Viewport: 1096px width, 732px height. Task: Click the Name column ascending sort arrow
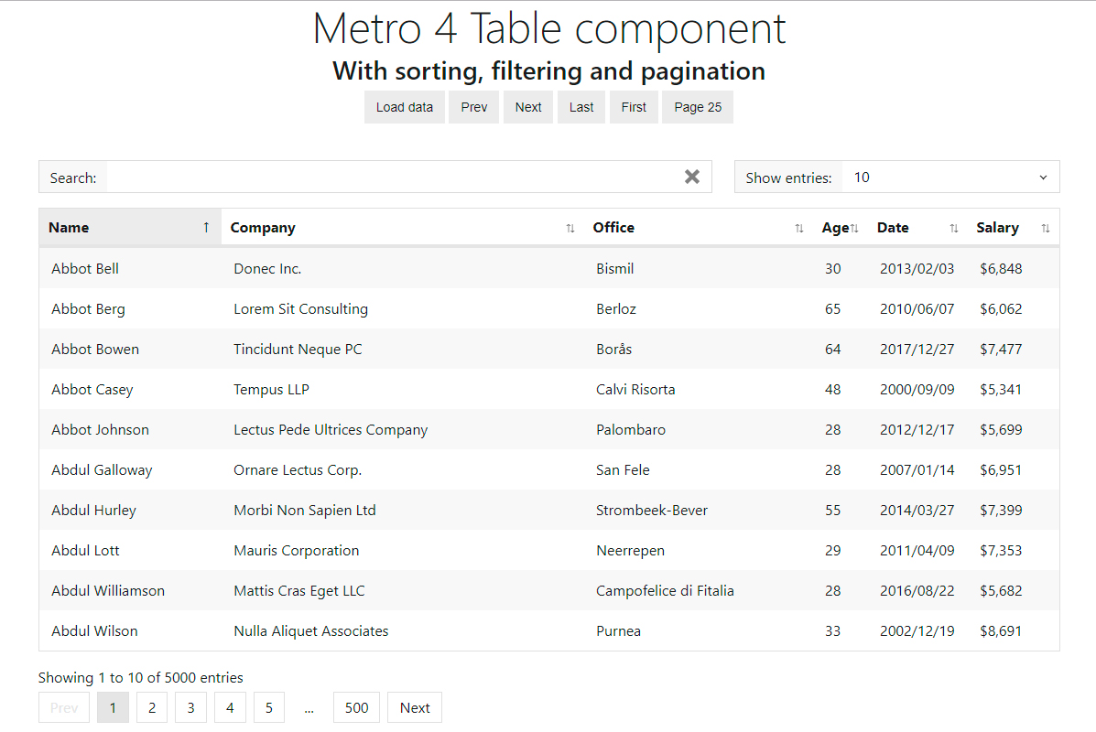point(206,228)
